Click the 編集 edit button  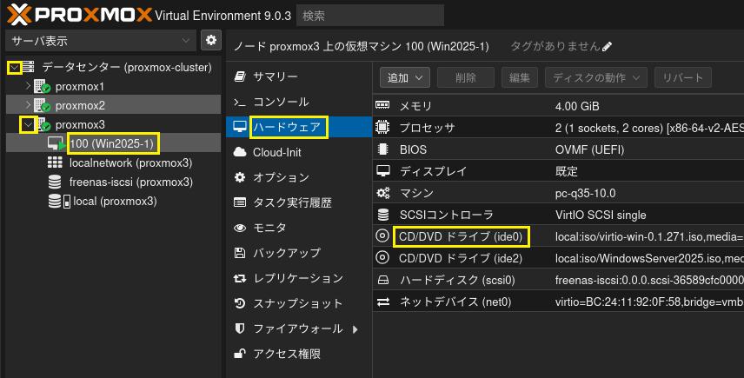(520, 77)
